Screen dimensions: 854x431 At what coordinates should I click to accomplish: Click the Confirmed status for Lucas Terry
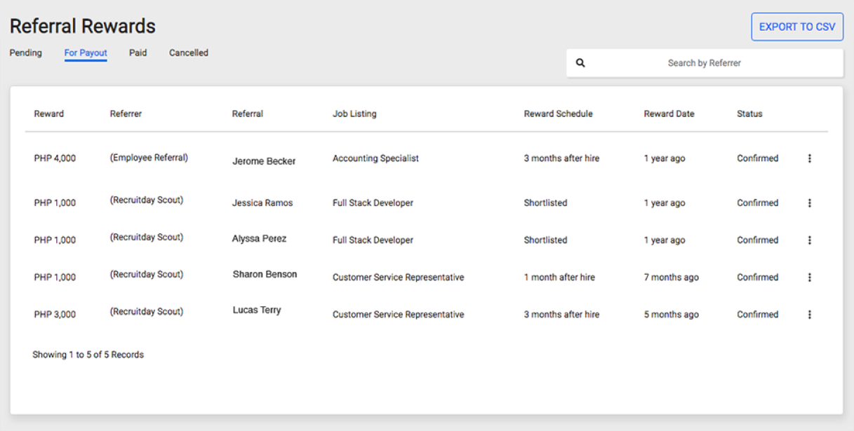[757, 314]
